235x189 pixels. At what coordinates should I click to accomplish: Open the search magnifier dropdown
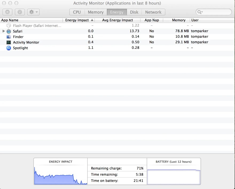click(x=200, y=12)
